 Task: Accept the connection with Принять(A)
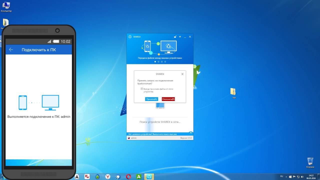click(151, 99)
